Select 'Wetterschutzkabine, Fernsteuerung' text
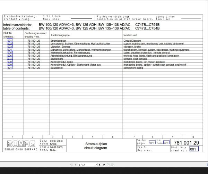The width and height of the screenshot is (208, 174). (x=70, y=53)
